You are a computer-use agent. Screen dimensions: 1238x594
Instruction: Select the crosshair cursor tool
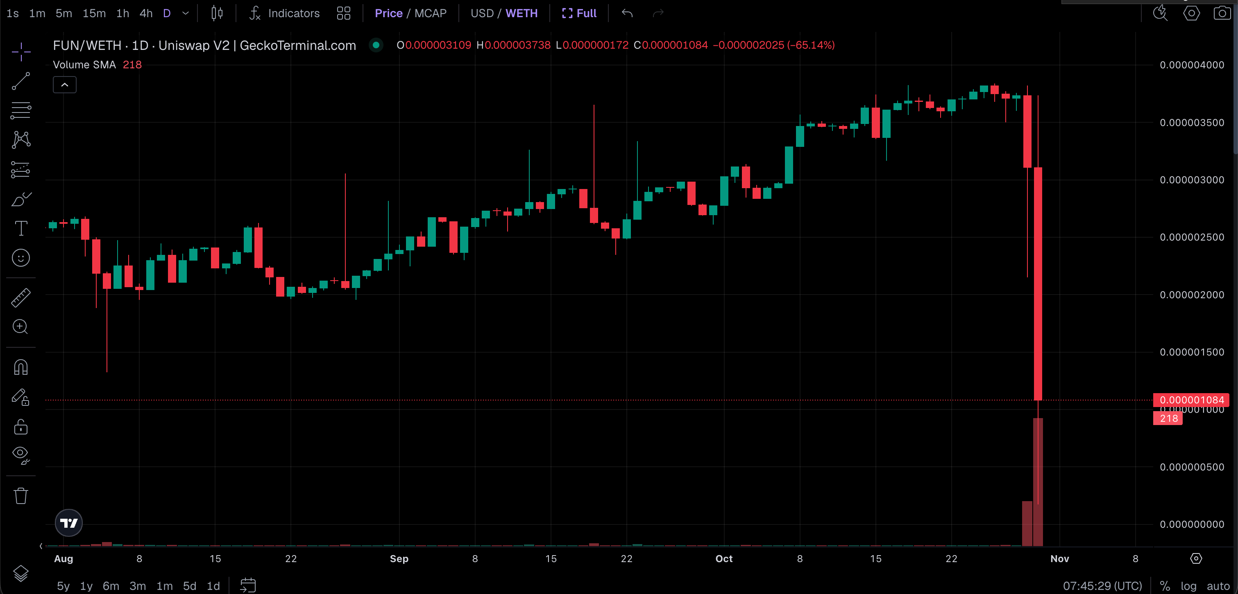coord(20,51)
